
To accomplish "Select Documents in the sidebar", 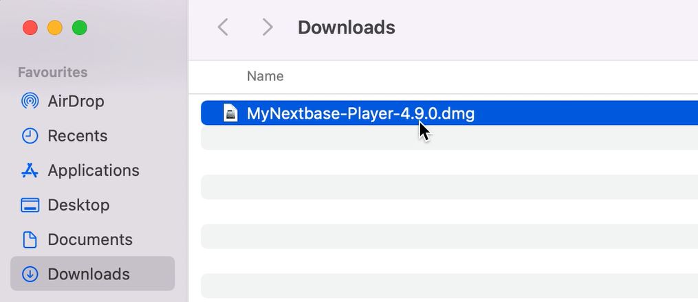I will point(90,240).
